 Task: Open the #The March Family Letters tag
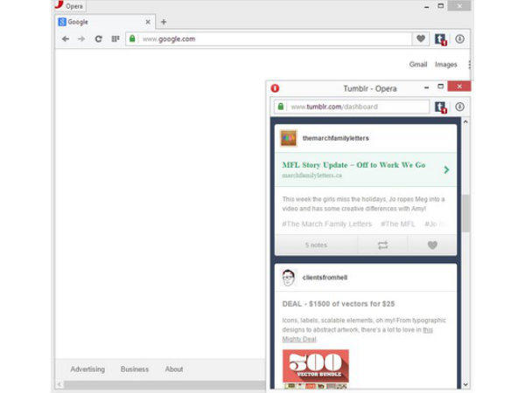click(x=326, y=224)
